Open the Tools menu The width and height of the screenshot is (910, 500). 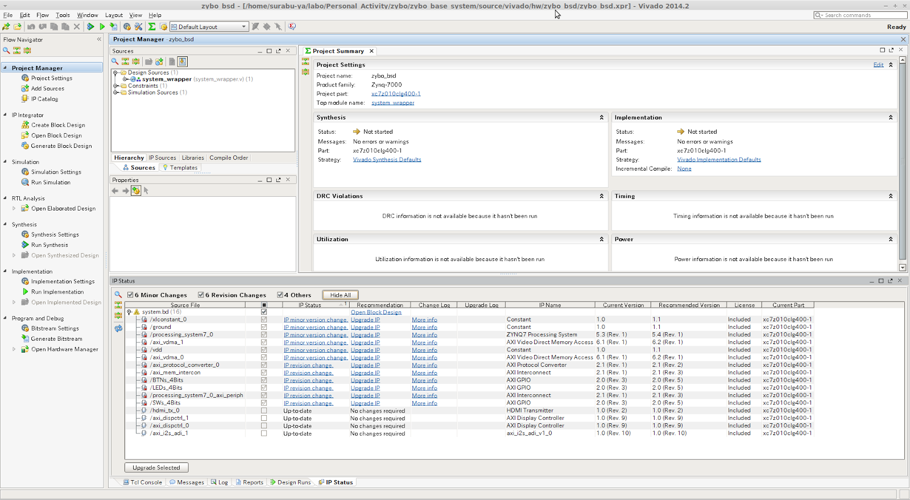pos(63,15)
